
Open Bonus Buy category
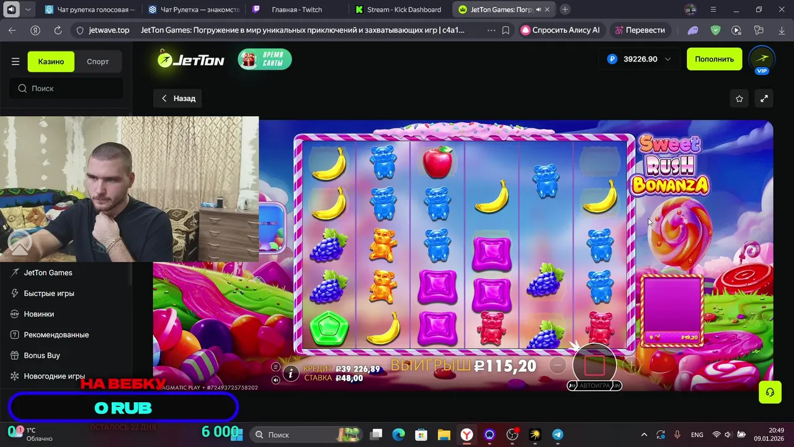point(42,355)
